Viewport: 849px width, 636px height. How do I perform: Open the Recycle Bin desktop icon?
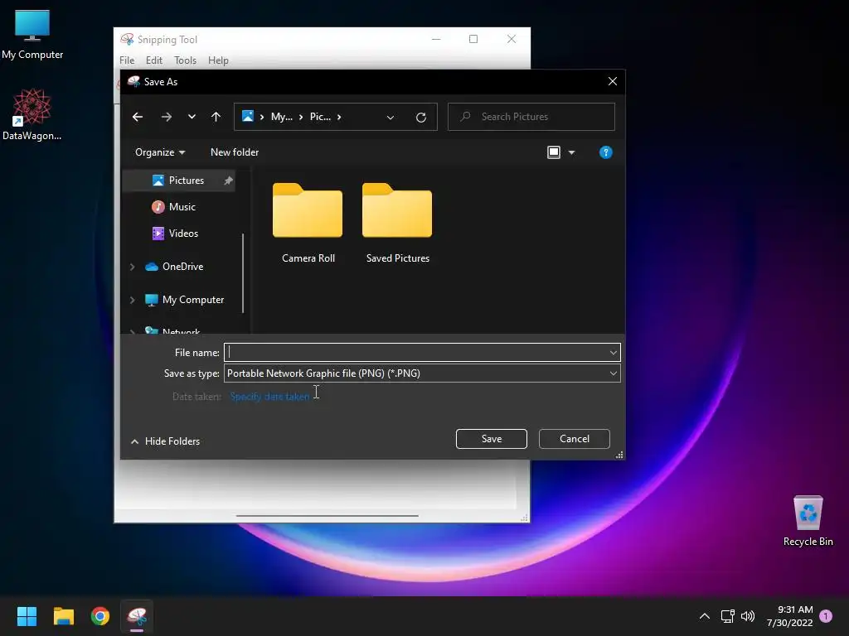808,521
